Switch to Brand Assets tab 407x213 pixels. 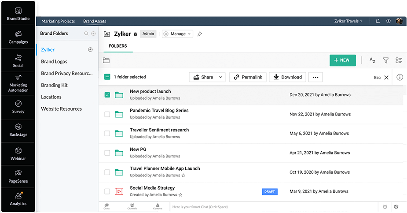pyautogui.click(x=95, y=21)
